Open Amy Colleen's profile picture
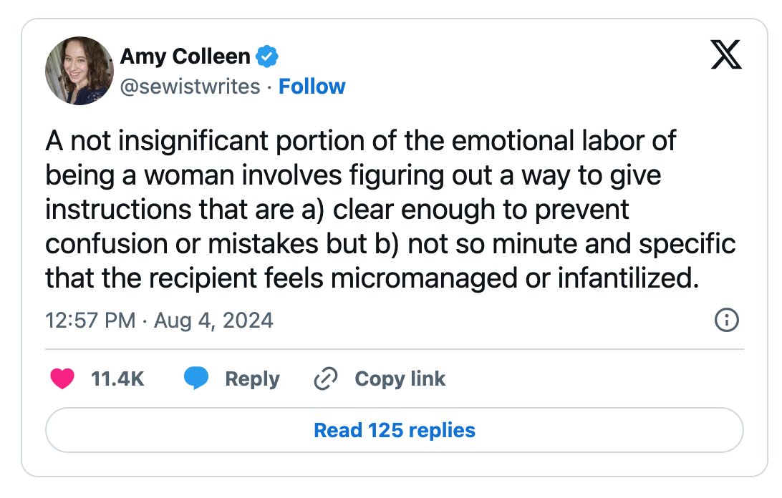This screenshot has height=498, width=782. click(x=79, y=71)
